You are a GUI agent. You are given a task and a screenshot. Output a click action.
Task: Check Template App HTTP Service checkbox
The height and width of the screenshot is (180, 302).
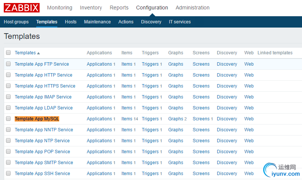(8, 75)
